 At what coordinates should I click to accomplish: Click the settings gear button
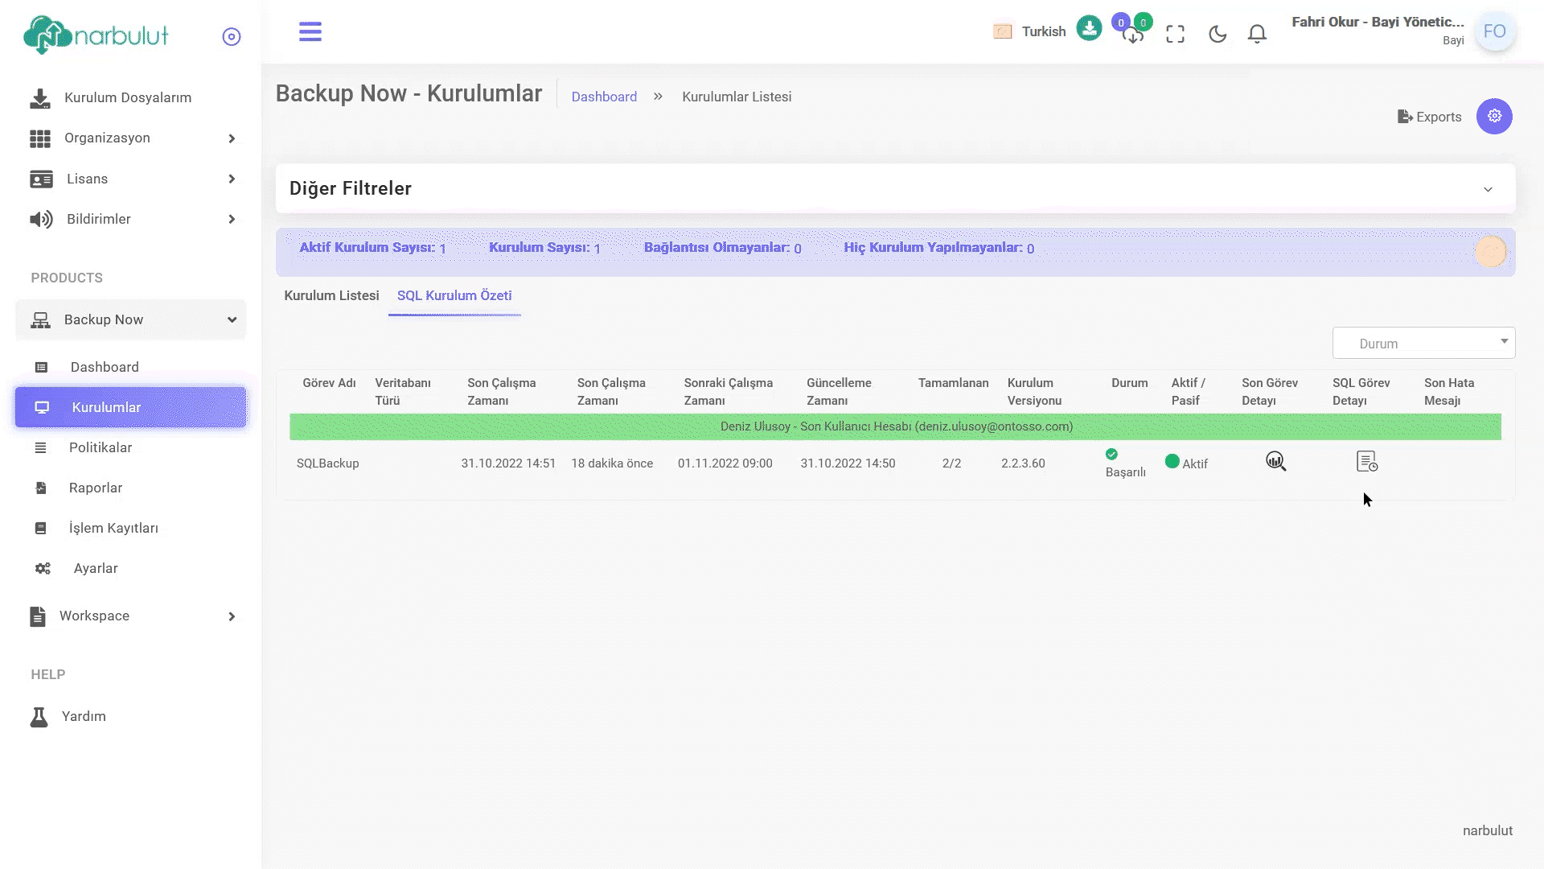1494,116
